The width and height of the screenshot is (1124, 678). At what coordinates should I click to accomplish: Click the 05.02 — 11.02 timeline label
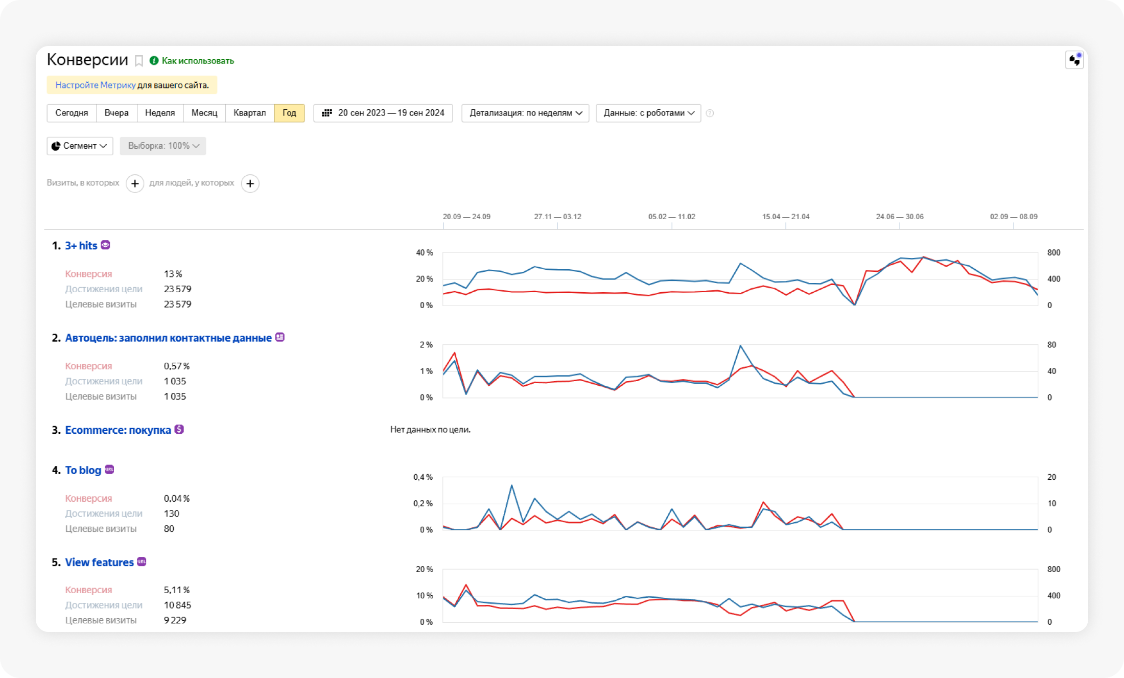tap(672, 217)
